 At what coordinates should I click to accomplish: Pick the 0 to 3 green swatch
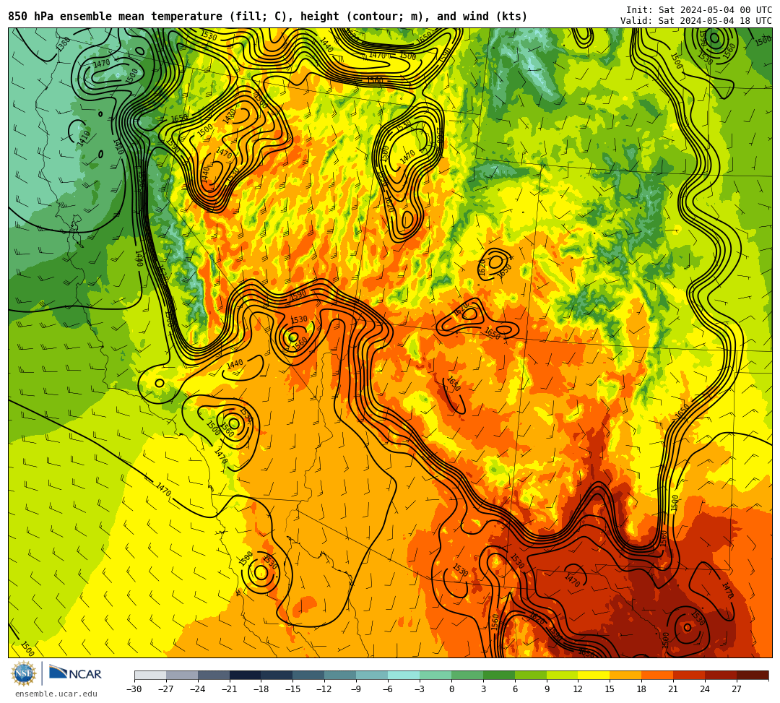click(x=467, y=675)
